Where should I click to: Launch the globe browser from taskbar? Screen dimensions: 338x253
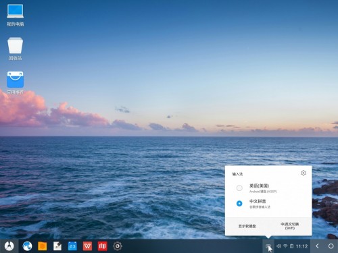click(27, 246)
